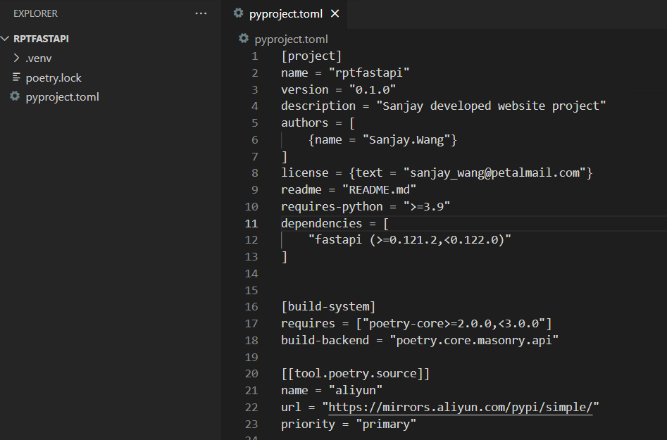Open poetry.lock in the explorer

[x=53, y=78]
